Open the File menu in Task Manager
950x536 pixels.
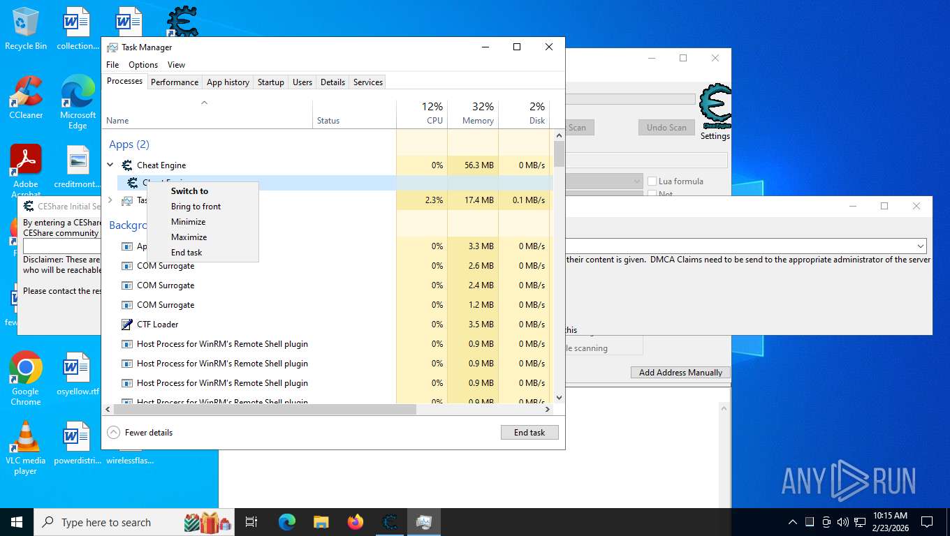click(112, 65)
